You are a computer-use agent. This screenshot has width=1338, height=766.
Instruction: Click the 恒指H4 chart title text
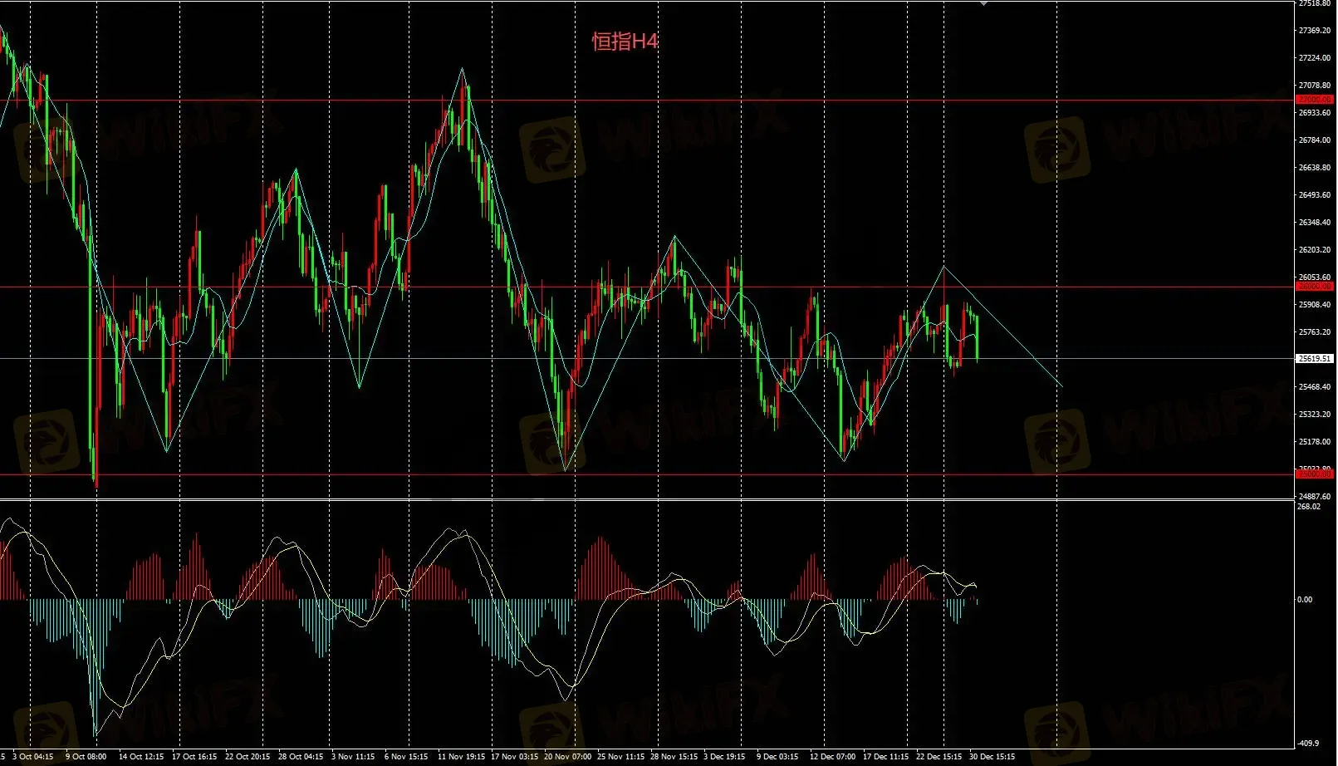tap(625, 42)
